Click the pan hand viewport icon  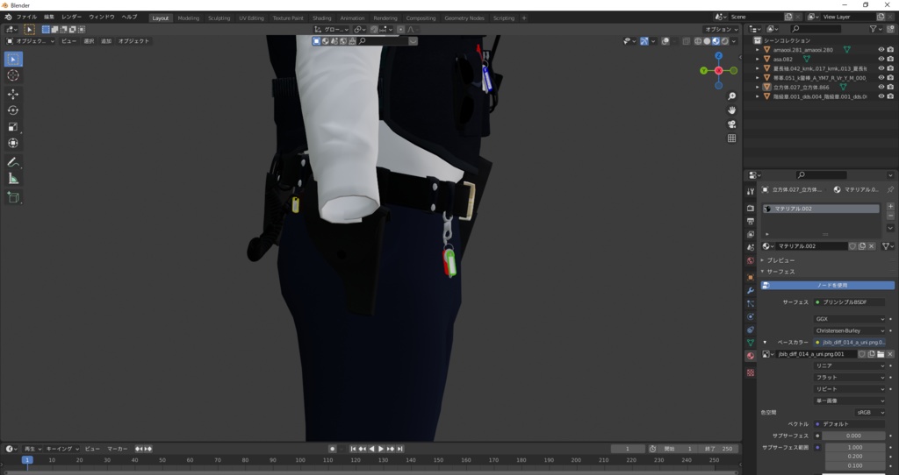(x=731, y=110)
